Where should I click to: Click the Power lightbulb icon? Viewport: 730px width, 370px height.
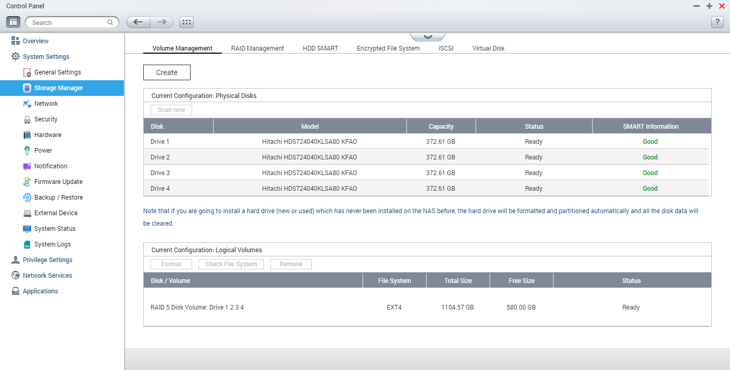tap(27, 151)
